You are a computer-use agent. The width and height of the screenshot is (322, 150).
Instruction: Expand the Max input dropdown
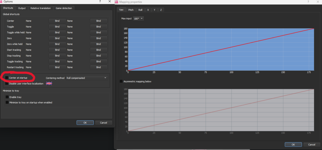[x=138, y=18]
